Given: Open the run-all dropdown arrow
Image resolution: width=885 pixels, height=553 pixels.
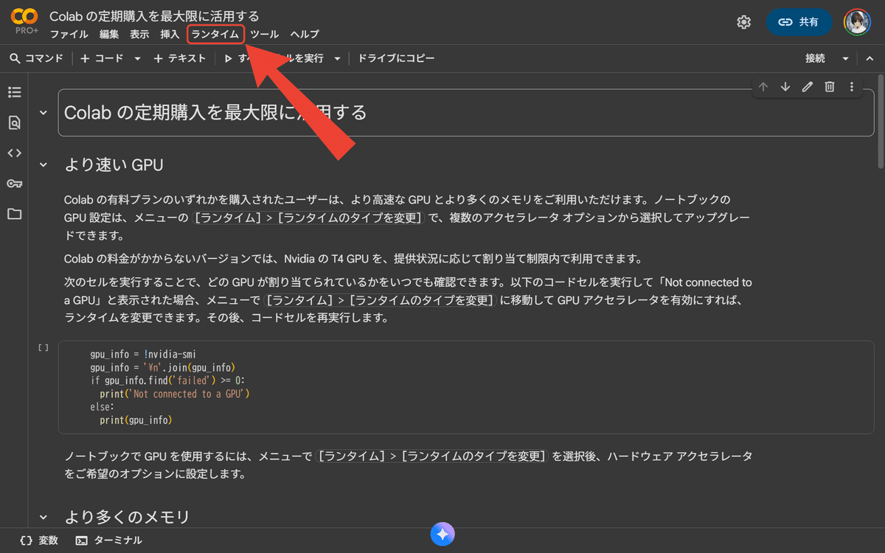Looking at the screenshot, I should click(x=337, y=58).
